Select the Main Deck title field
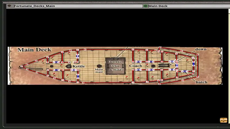Image resolution: width=230 pixels, height=129 pixels. coord(187,6)
